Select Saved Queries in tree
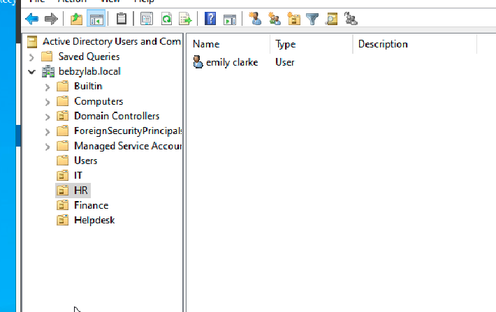Viewport: 496px width, 312px height. pyautogui.click(x=89, y=57)
